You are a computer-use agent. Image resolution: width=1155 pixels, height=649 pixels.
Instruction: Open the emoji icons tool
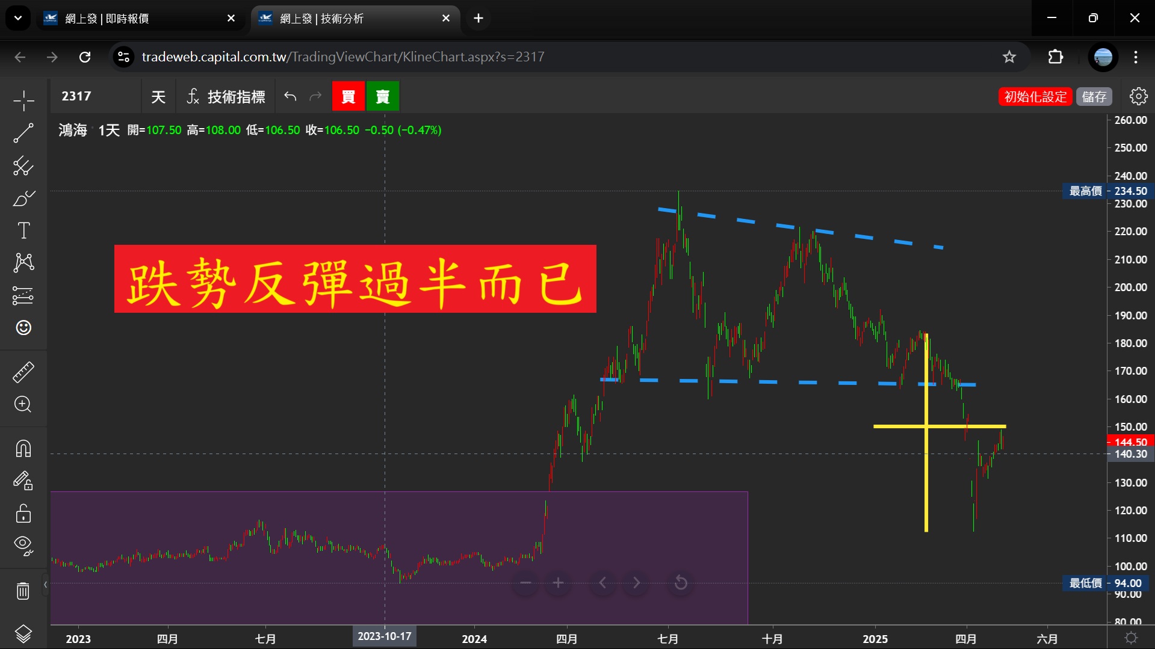[23, 328]
